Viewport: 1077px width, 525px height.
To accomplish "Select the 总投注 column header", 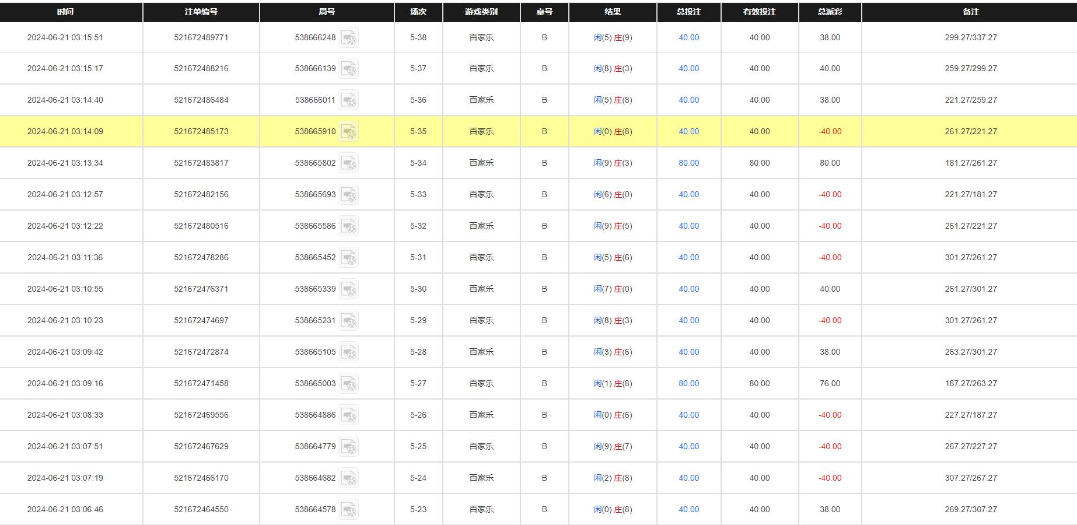I will click(688, 11).
